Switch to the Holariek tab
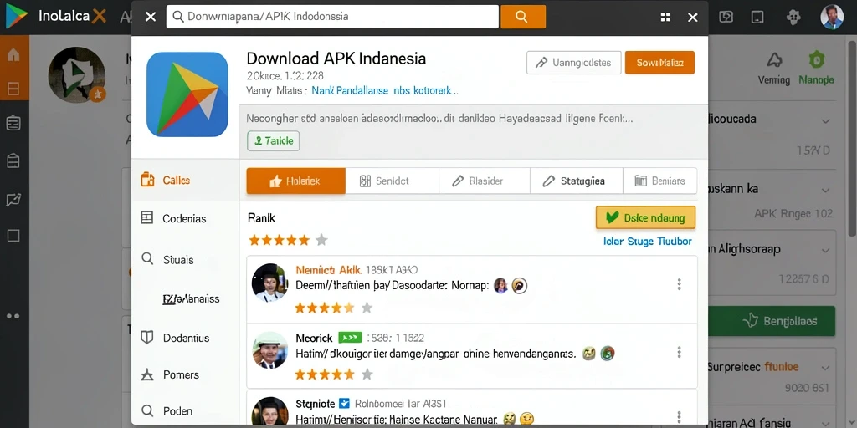This screenshot has width=857, height=428. point(295,181)
